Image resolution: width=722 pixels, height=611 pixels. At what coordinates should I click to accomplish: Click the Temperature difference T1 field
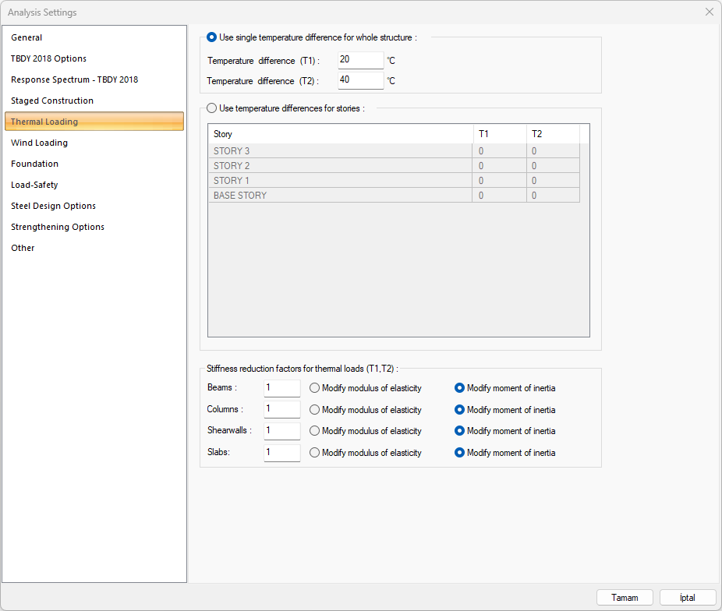tap(360, 60)
